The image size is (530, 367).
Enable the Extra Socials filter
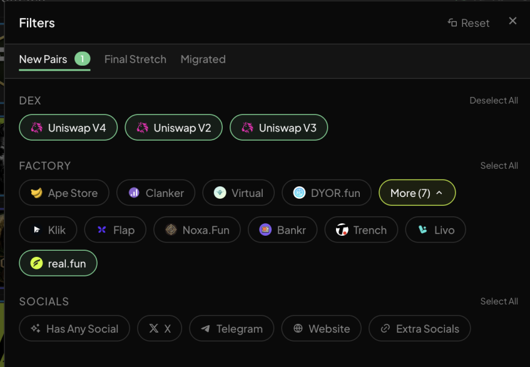(x=419, y=328)
